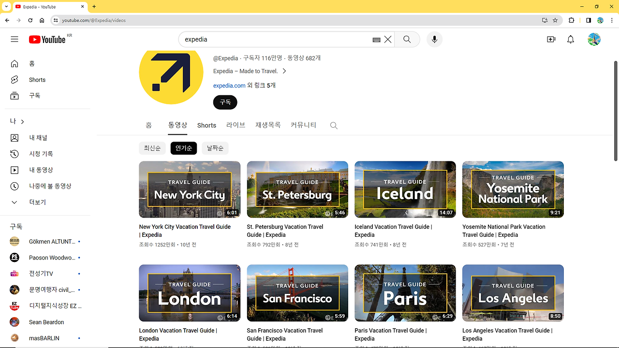Viewport: 619px width, 348px height.
Task: Open the notifications bell
Action: point(571,40)
